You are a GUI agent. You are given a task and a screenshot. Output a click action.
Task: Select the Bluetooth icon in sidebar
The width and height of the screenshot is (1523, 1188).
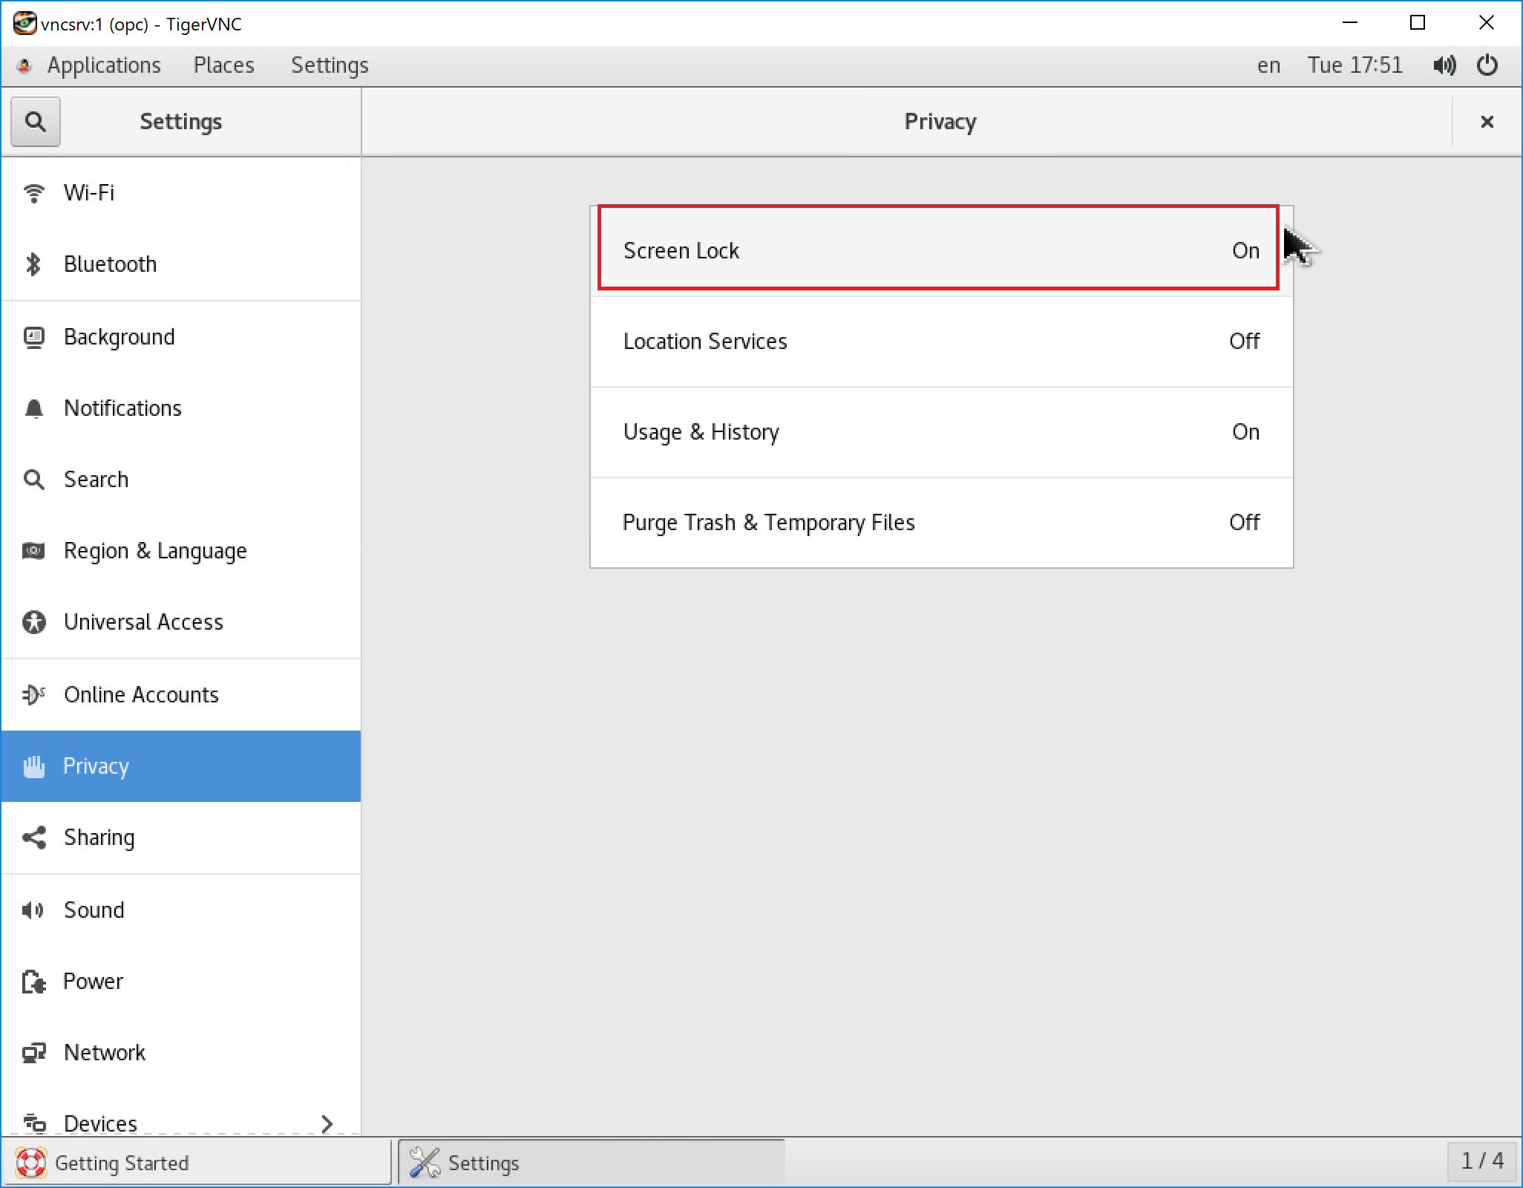click(x=33, y=264)
